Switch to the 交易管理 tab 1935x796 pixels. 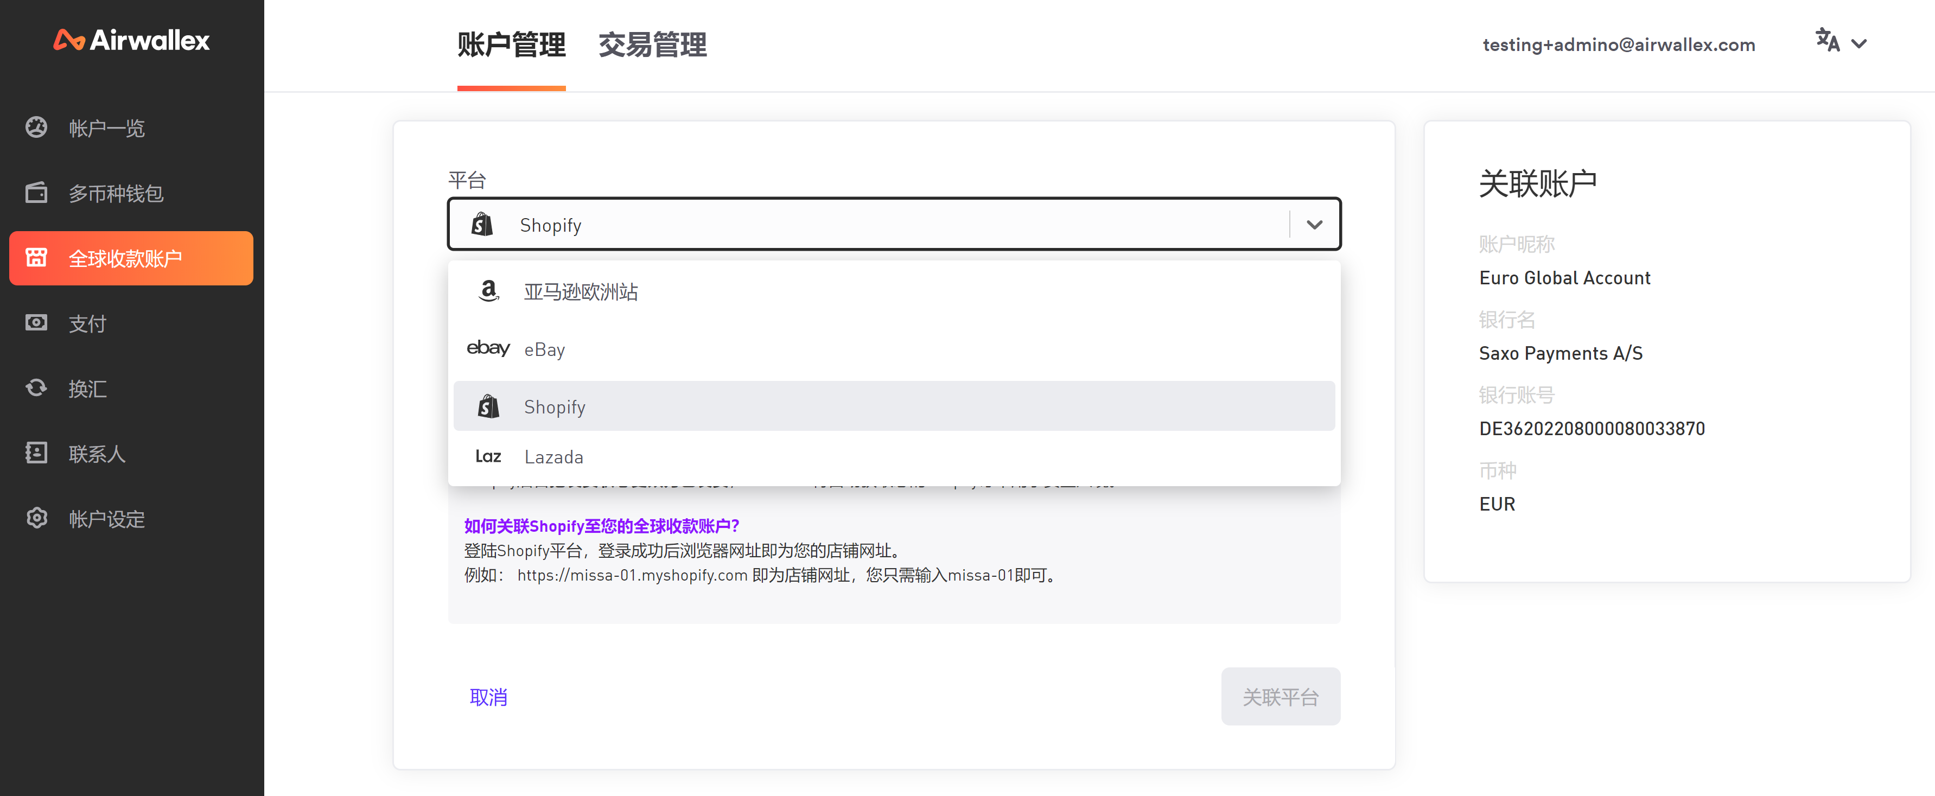point(652,45)
